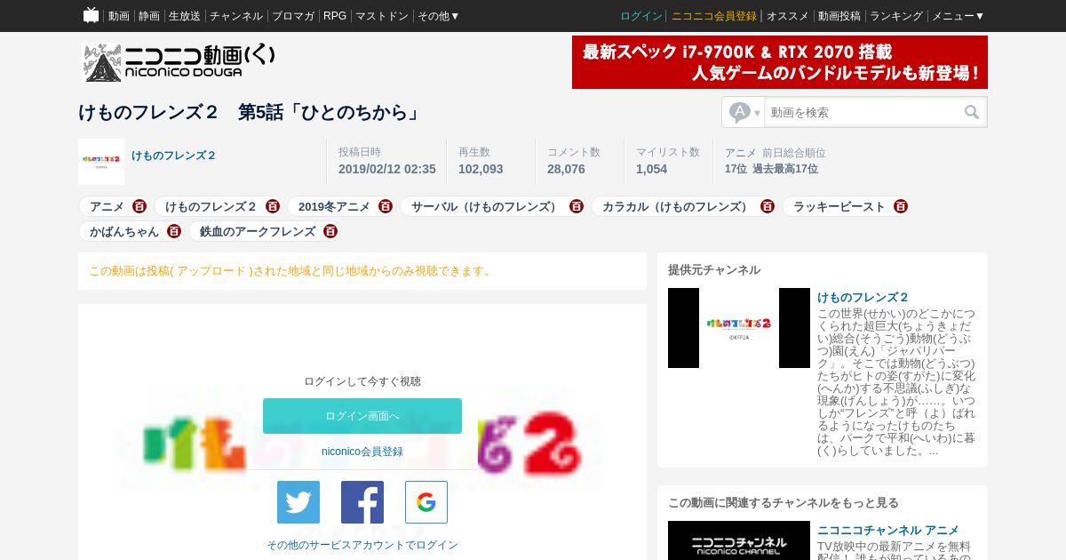Viewport: 1066px width, 560px height.
Task: Open dictionary icon beside 鉄血のアークフレンズ tag
Action: point(330,231)
